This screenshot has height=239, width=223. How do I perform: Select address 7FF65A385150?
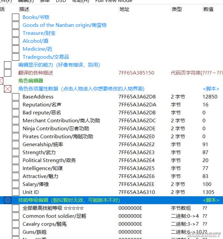click(x=136, y=73)
